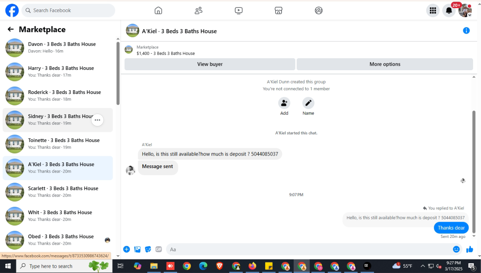
Task: Click conversation list scrollbar
Action: coord(118,74)
